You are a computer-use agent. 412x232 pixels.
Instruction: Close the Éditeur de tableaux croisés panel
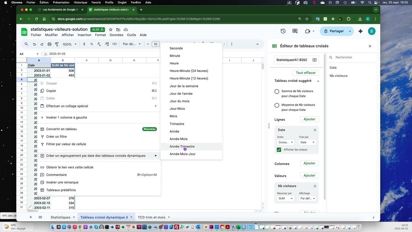click(370, 46)
